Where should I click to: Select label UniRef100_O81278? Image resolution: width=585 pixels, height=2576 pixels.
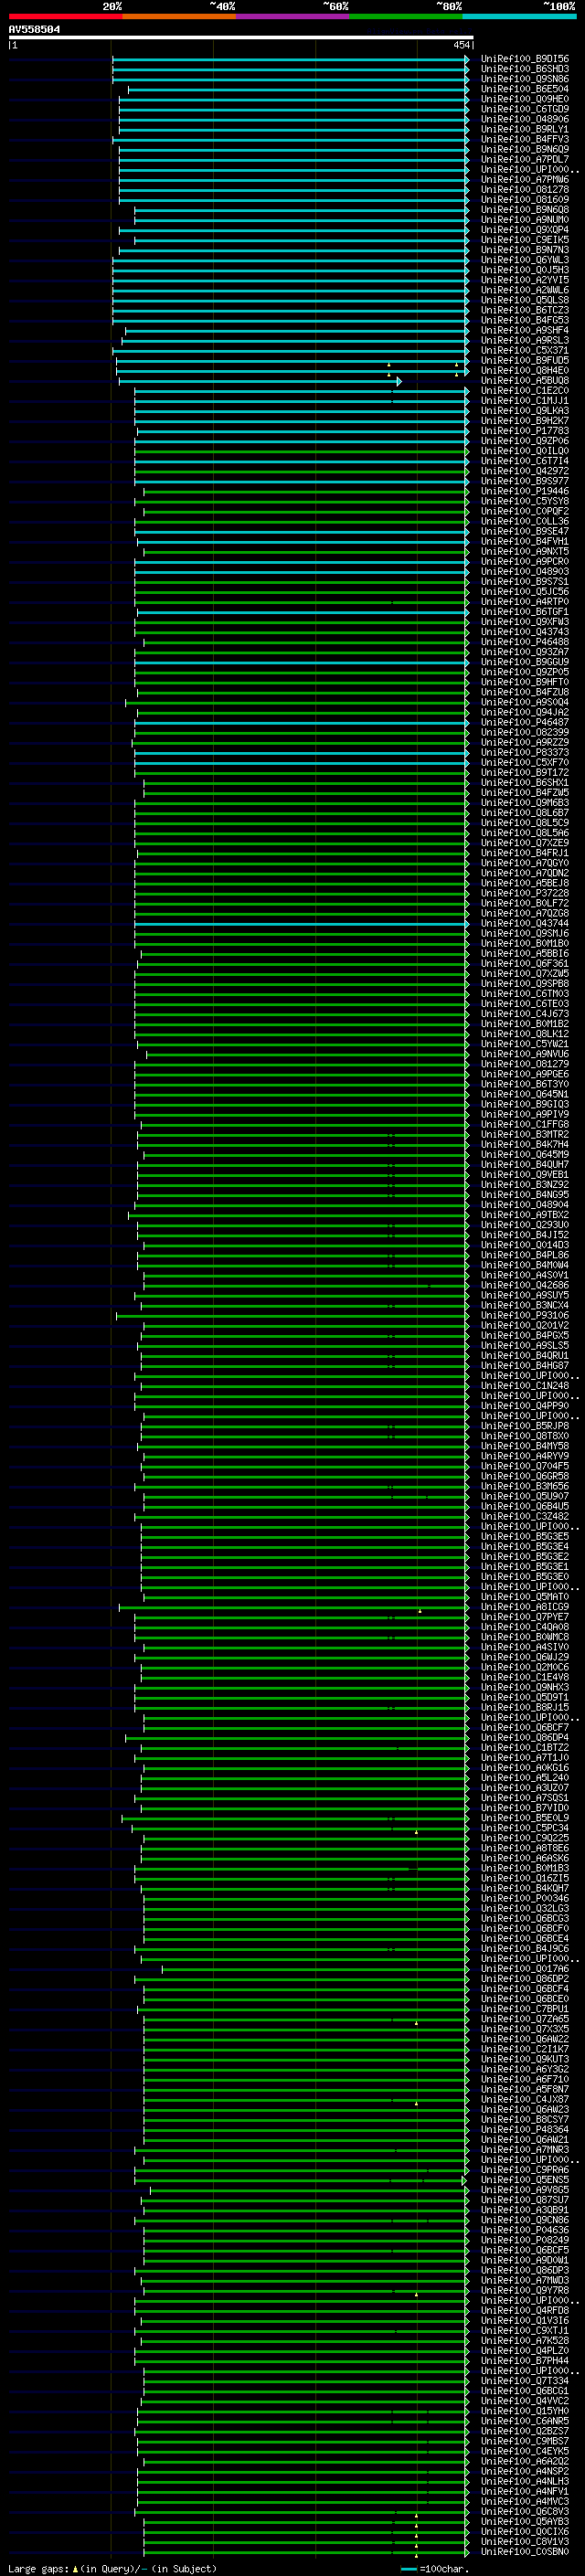pos(525,190)
